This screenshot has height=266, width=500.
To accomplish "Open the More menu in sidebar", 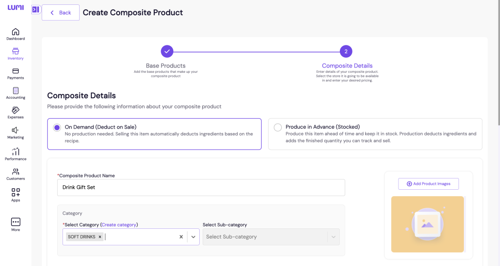I will click(16, 225).
